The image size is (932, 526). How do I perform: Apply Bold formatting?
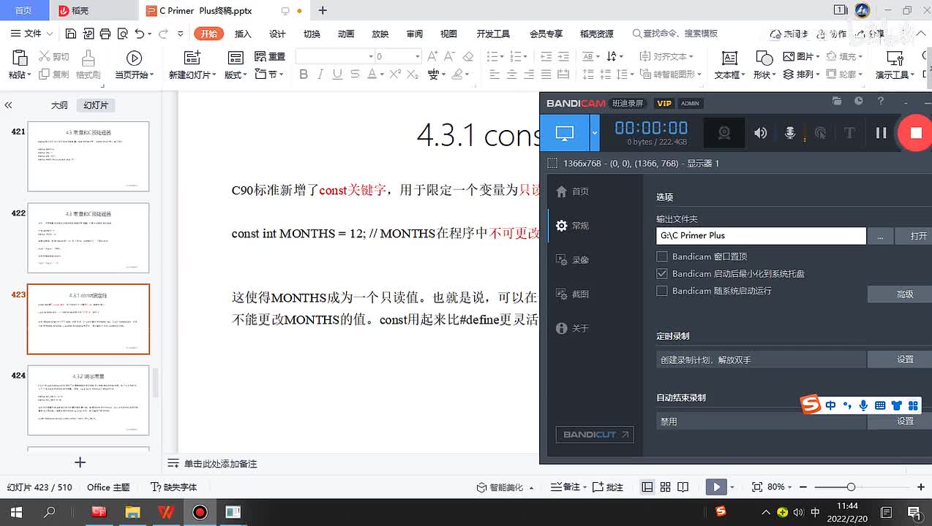coord(304,74)
